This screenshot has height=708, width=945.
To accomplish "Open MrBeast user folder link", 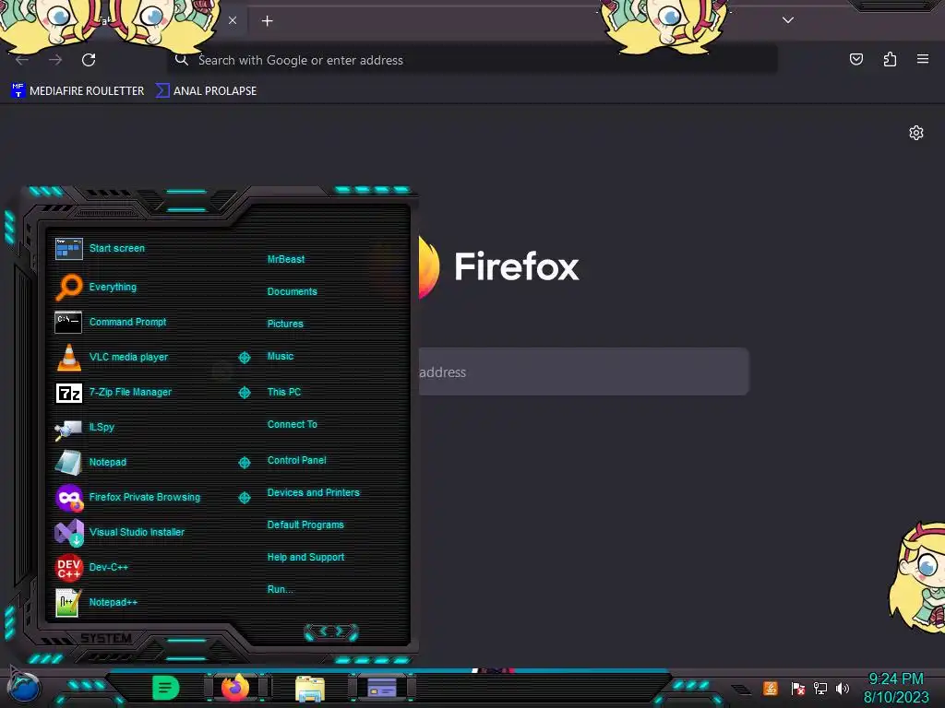I will point(286,259).
